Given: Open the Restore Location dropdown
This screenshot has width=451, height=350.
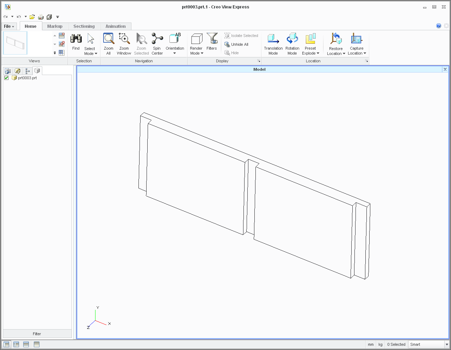Looking at the screenshot, I should click(x=336, y=51).
